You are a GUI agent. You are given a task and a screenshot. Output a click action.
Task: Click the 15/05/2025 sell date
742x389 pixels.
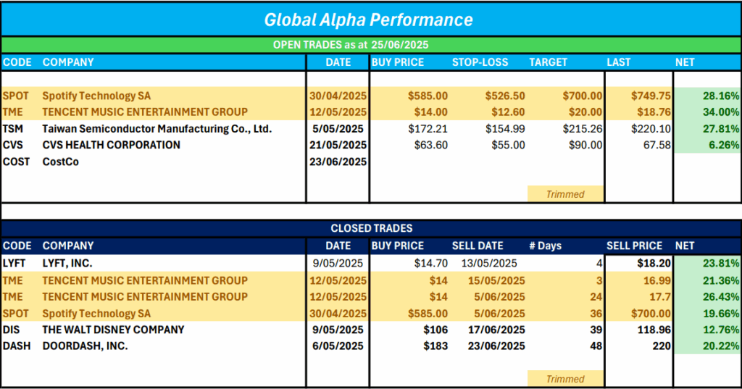click(x=496, y=280)
